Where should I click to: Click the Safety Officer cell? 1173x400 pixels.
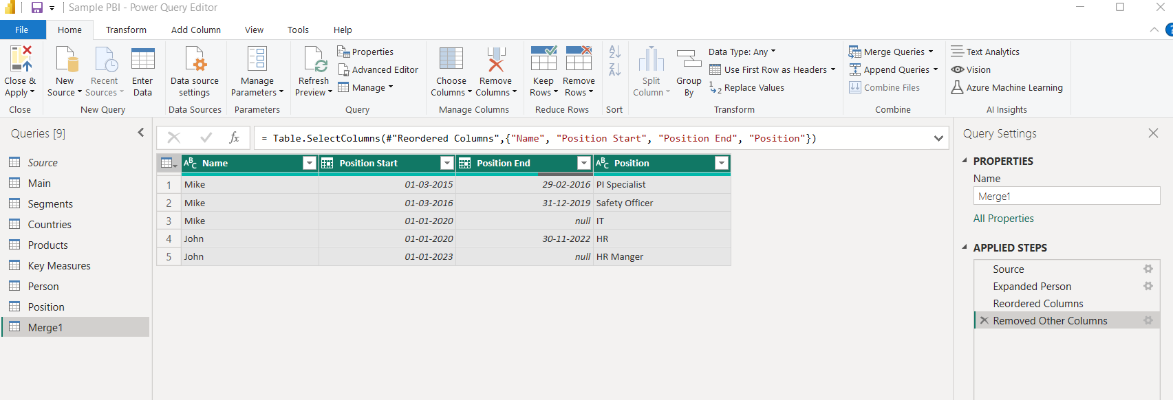(662, 203)
